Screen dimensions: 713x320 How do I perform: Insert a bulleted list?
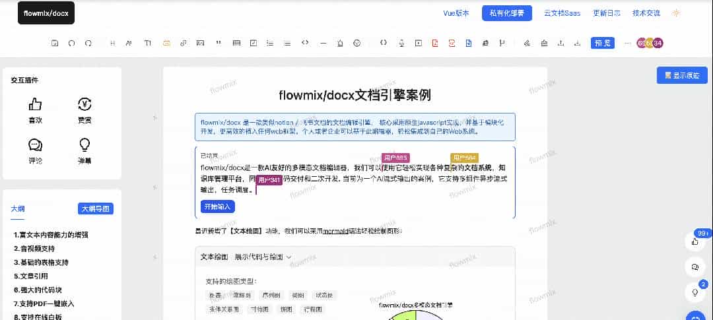tap(270, 43)
